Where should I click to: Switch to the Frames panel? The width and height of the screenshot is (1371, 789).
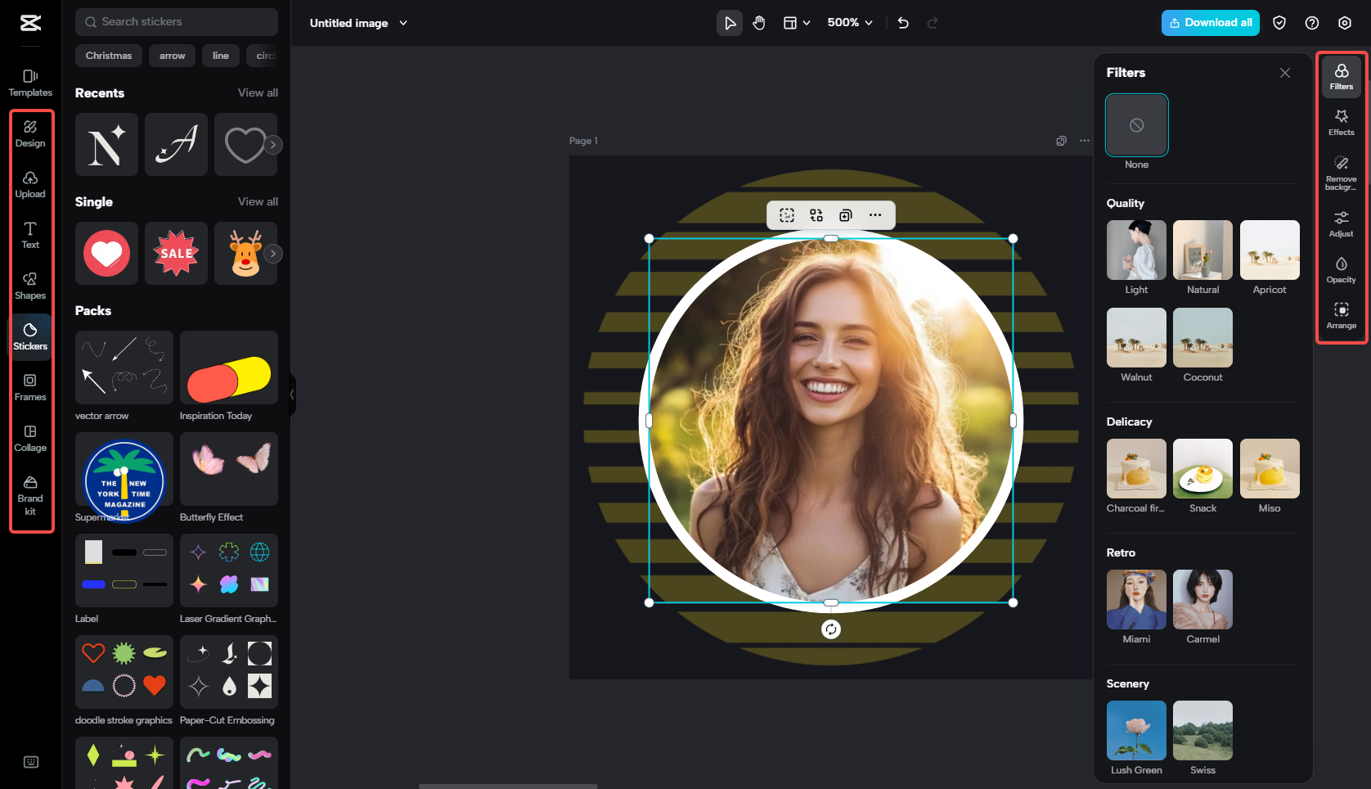click(x=30, y=387)
